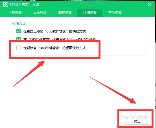
Task: Open the 下载设置 tab
Action: [15, 13]
